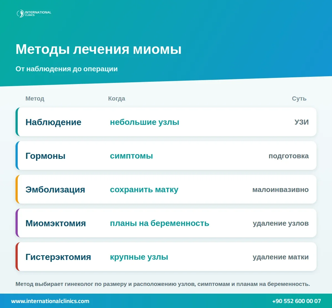Select the 'Наблюдение' method name
332x308 pixels.
[x=53, y=122]
